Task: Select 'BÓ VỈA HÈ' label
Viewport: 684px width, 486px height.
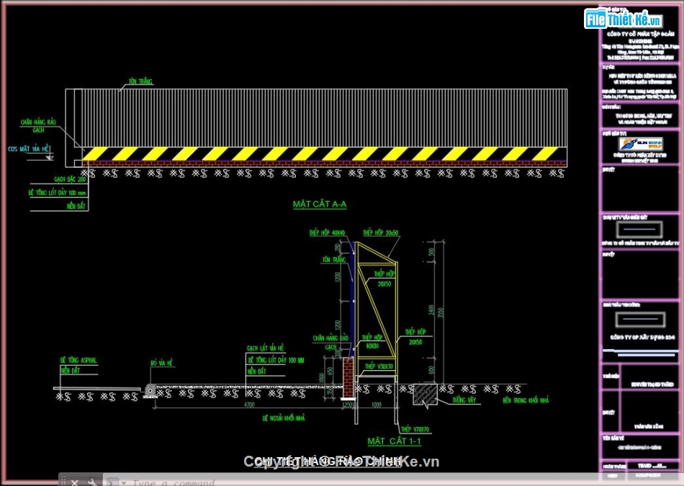Action: pyautogui.click(x=162, y=363)
